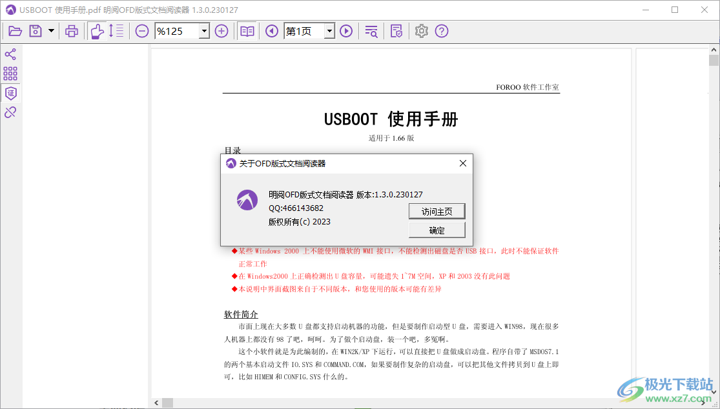The image size is (720, 409).
Task: Open help with the question mark icon
Action: click(442, 31)
